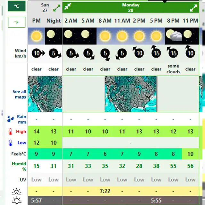The image size is (205, 205).
Task: Select the 8 PM column header
Action: (173, 20)
